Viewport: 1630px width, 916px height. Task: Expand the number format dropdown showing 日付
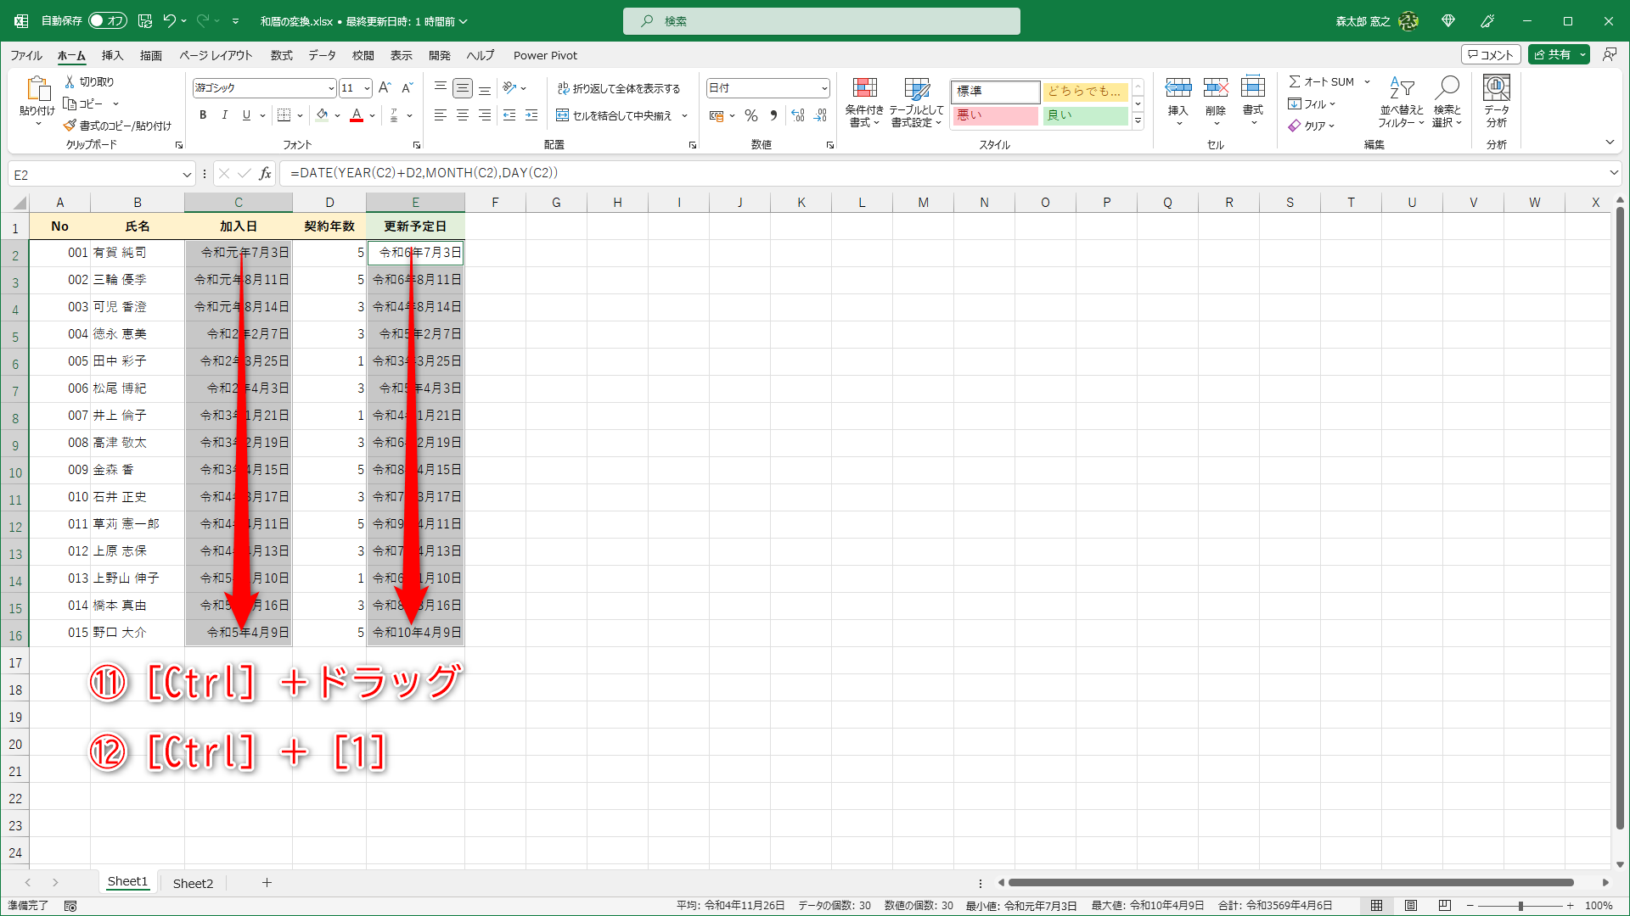click(823, 88)
